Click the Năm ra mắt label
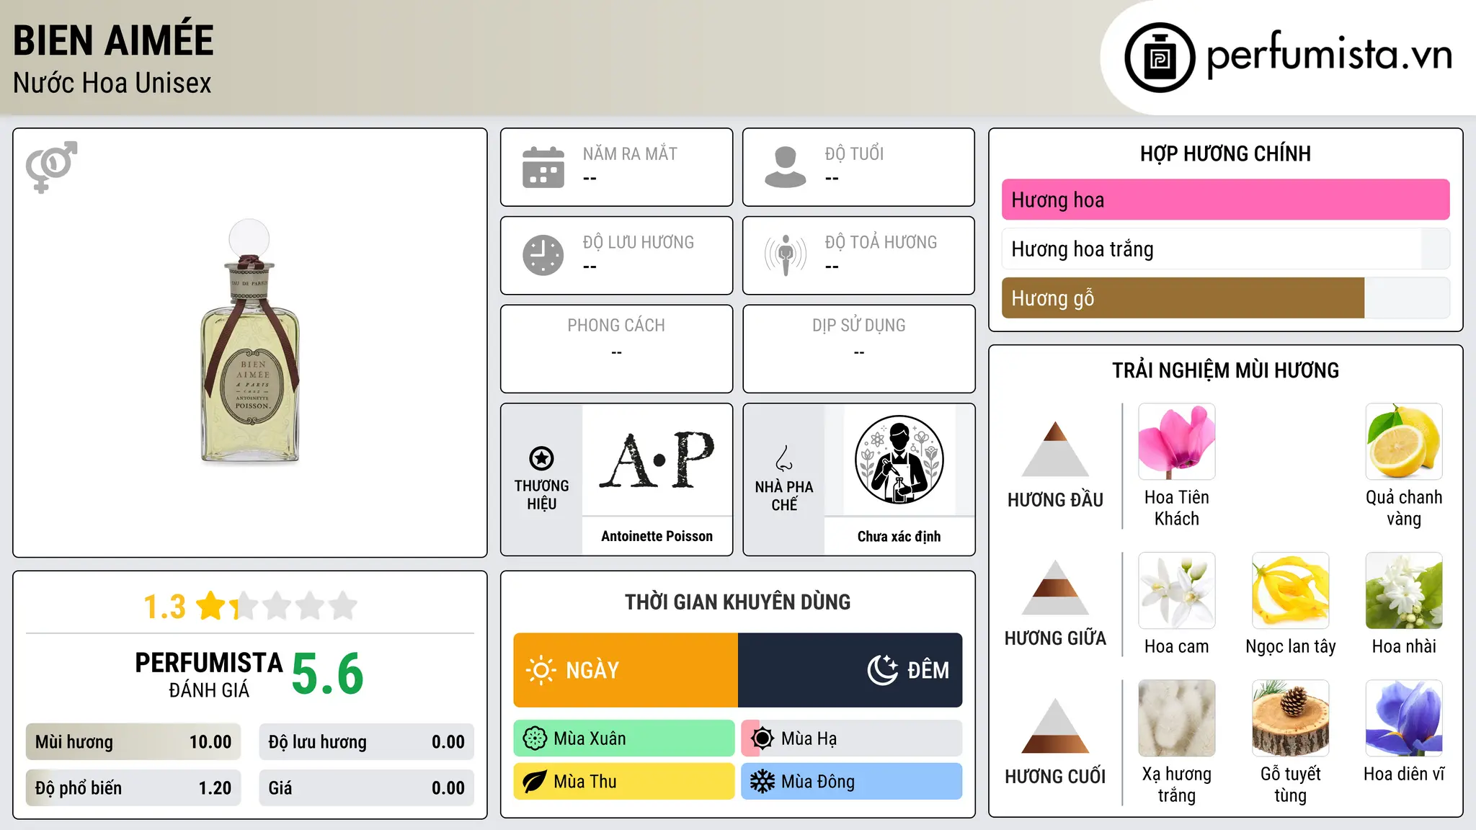This screenshot has height=830, width=1476. [630, 153]
